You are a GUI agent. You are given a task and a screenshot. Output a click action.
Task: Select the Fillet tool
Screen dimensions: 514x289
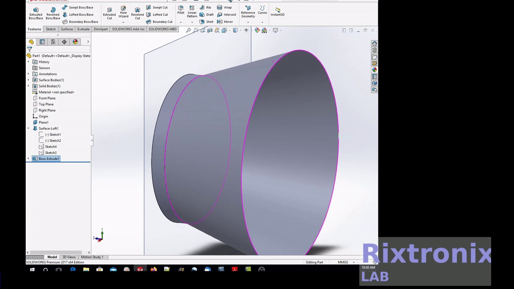[x=181, y=10]
